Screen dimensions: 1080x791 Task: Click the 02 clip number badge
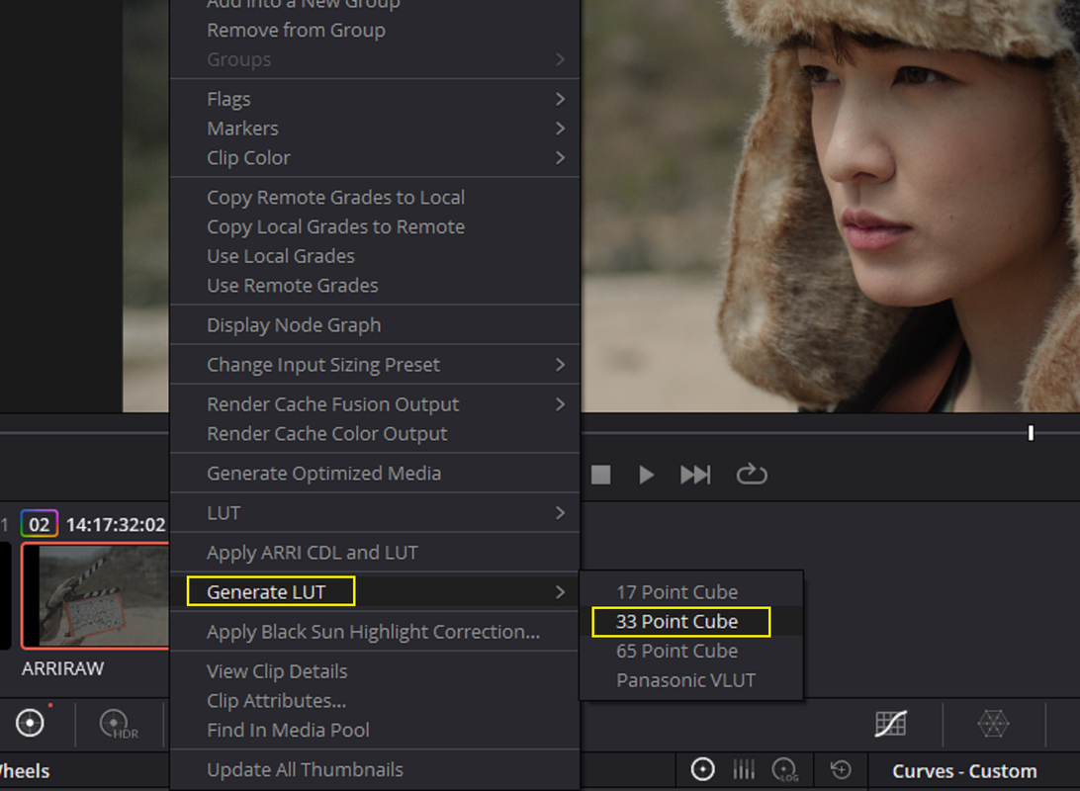click(40, 525)
